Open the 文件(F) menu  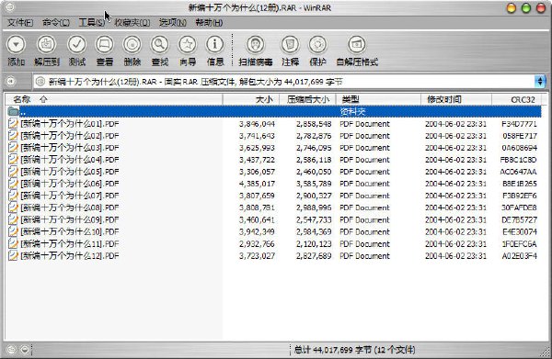pos(20,23)
